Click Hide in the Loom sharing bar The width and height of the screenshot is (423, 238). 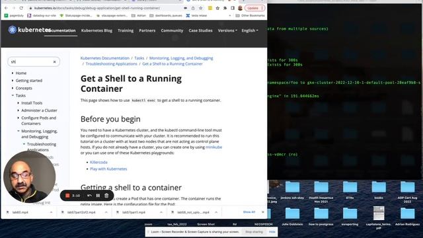(272, 232)
